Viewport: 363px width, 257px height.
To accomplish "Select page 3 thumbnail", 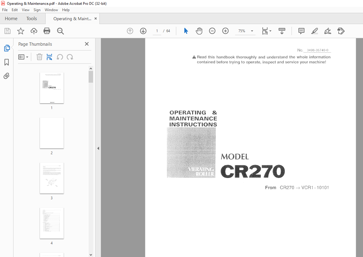I will click(52, 178).
